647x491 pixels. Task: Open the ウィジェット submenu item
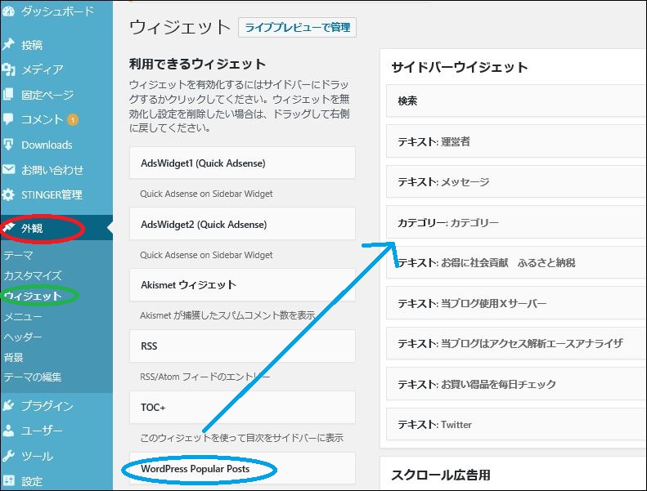(33, 296)
